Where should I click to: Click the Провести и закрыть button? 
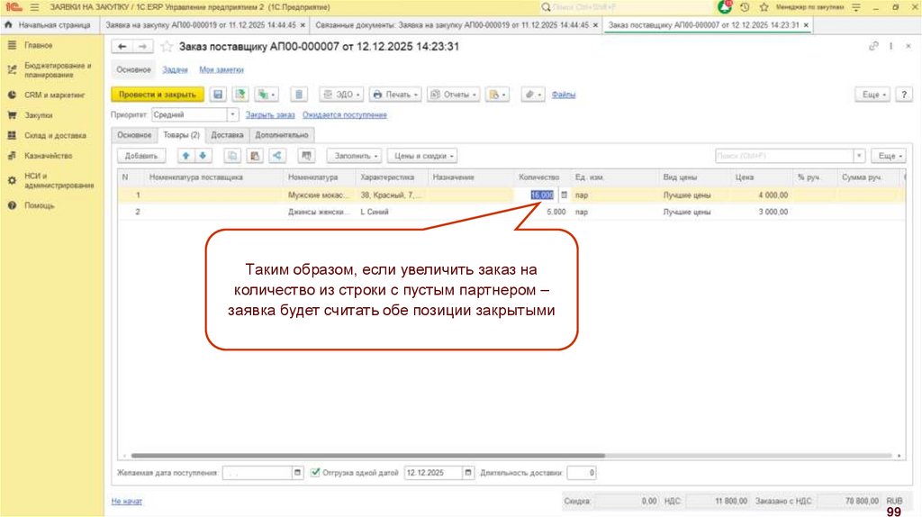point(157,95)
